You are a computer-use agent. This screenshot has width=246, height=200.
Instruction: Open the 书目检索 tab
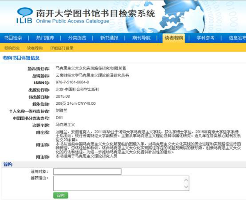[x=13, y=38]
